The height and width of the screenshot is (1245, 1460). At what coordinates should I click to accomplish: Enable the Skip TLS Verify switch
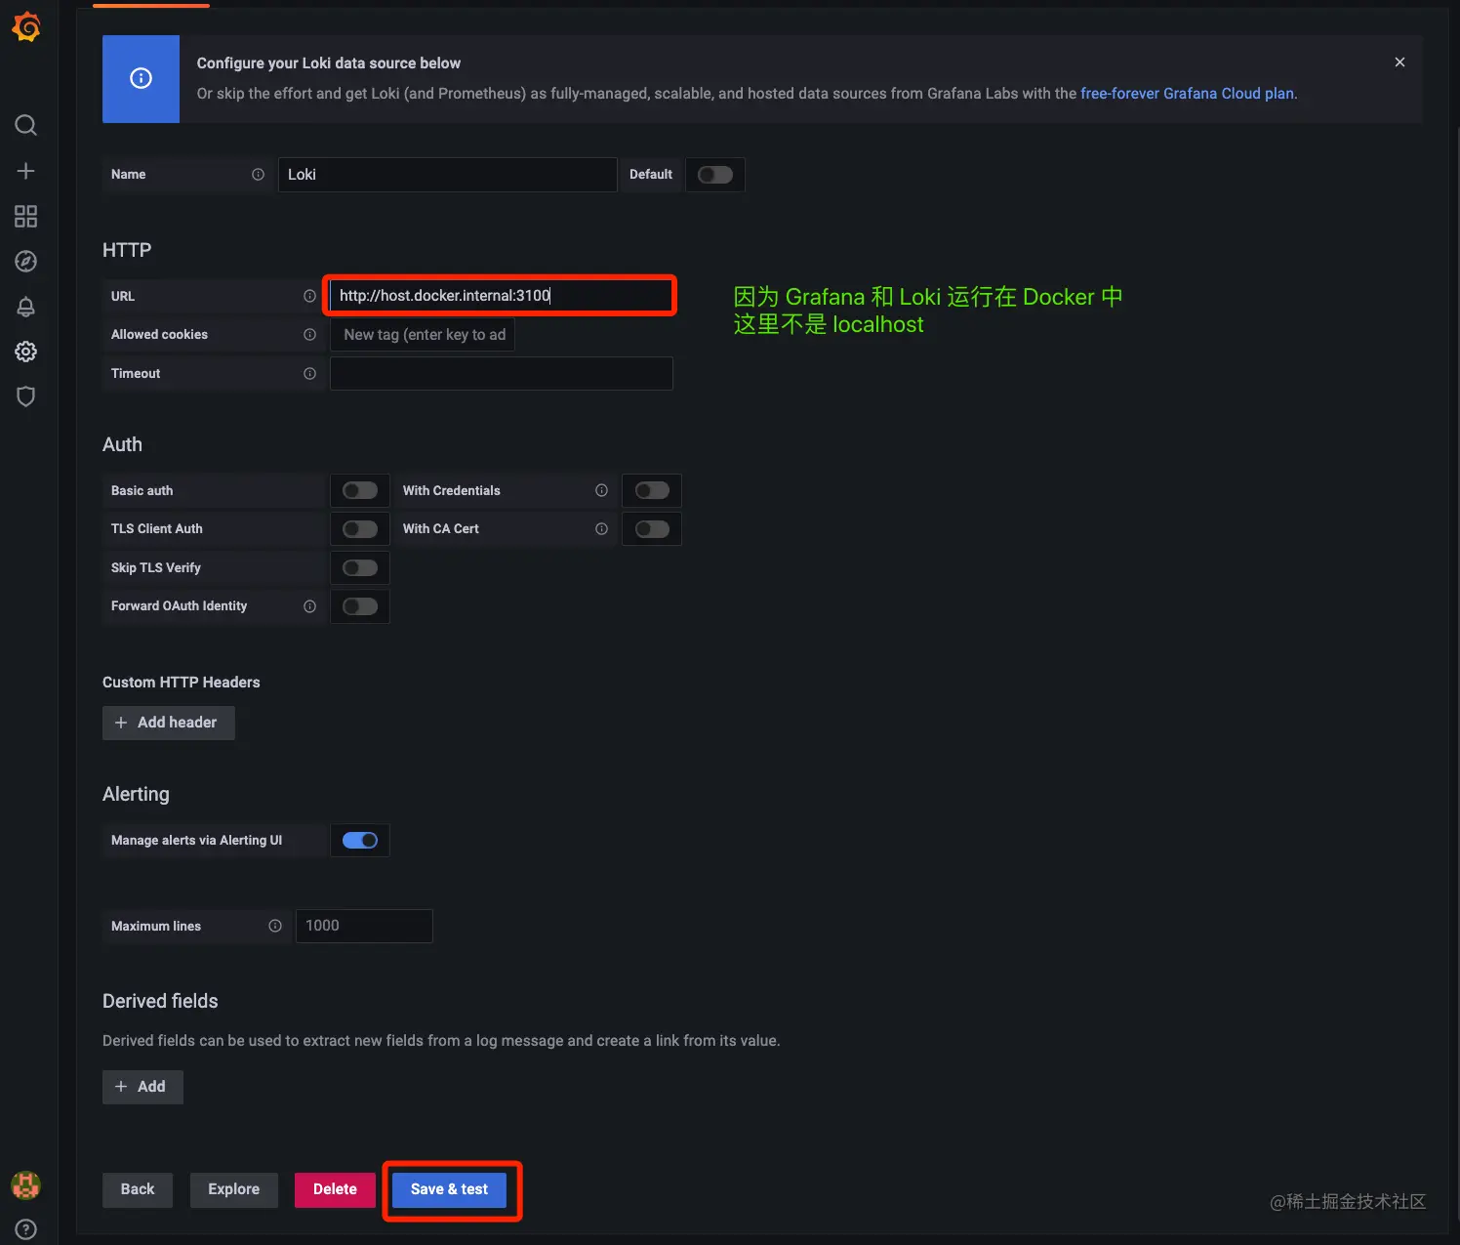point(360,567)
